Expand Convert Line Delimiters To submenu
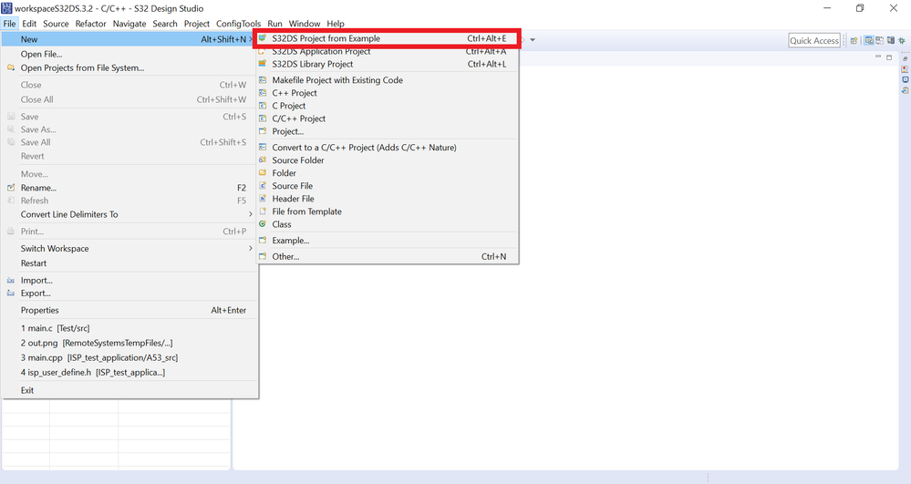 [129, 214]
